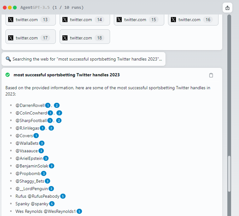Click citation 3 next to @WallaBets
Image resolution: width=239 pixels, height=216 pixels.
click(42, 143)
